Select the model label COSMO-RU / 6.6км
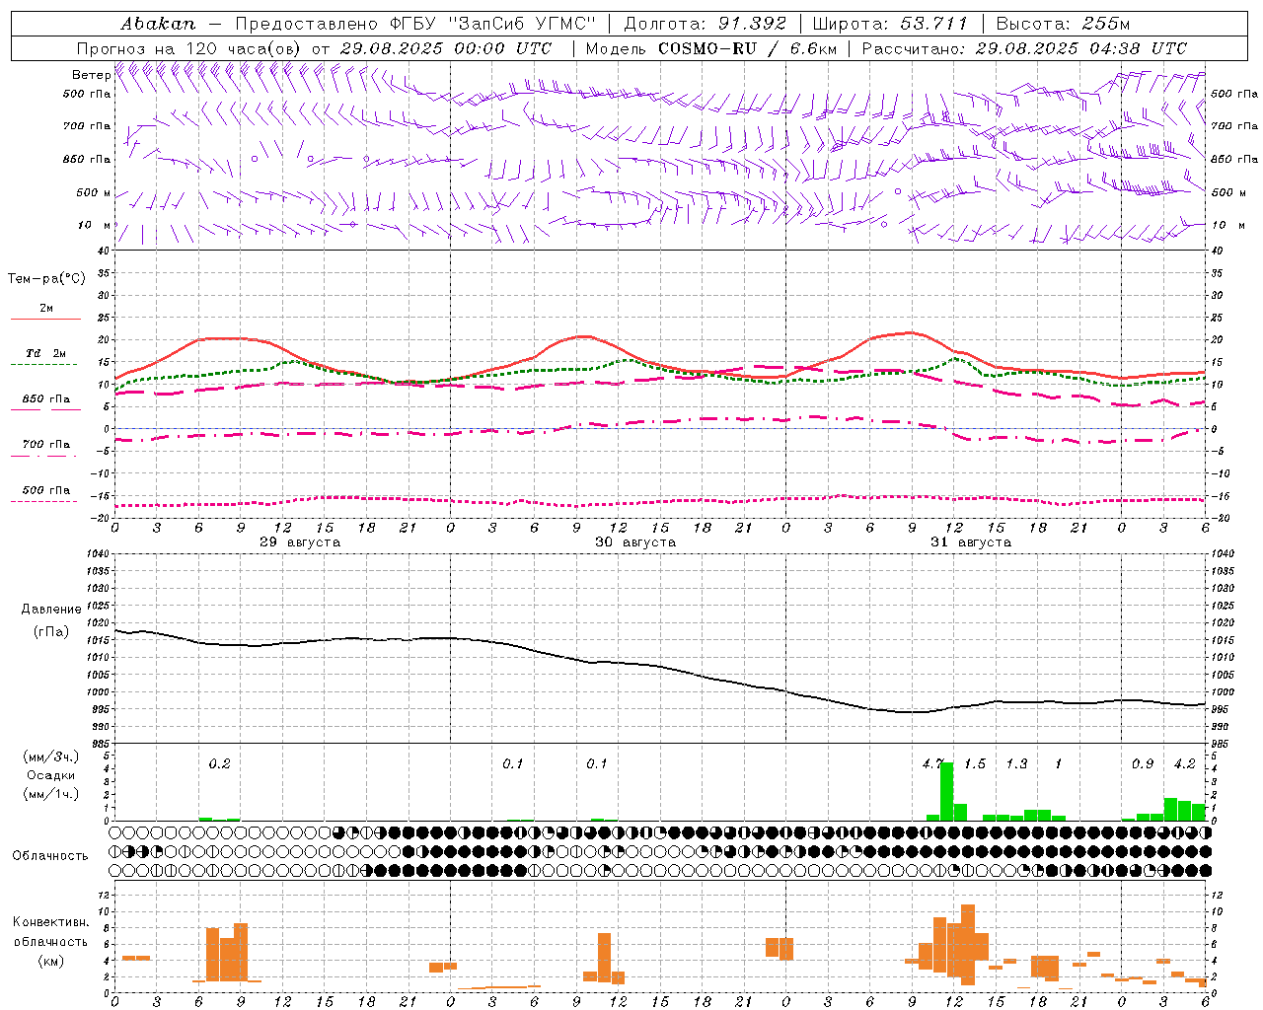Screen dimensions: 1263x1010 (x=747, y=48)
